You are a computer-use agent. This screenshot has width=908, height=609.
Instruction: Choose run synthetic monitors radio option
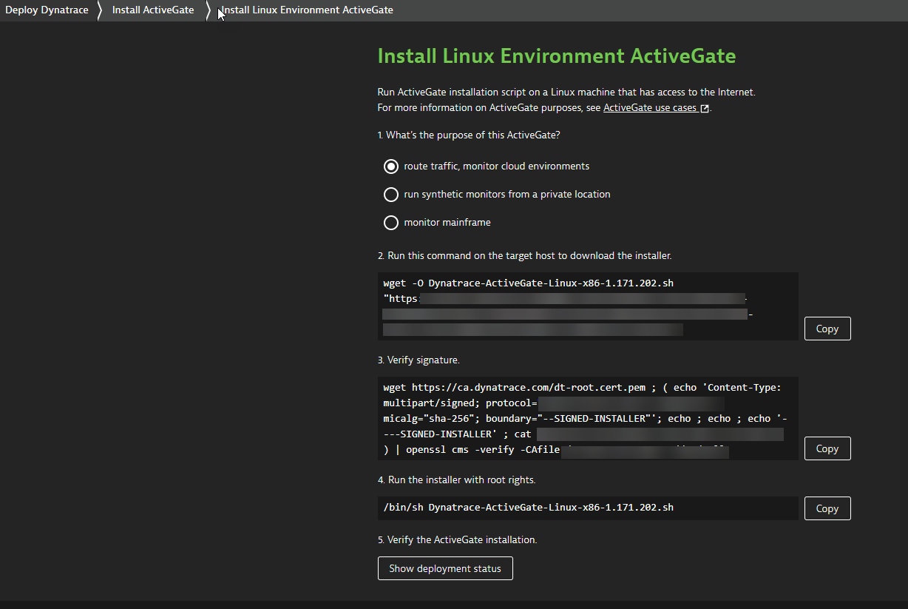coord(391,195)
